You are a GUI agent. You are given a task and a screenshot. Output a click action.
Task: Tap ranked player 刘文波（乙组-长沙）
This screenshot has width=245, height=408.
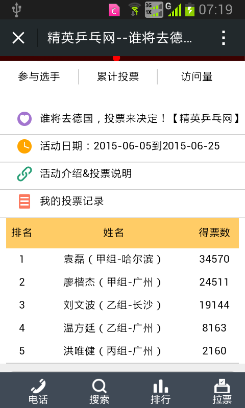(113, 305)
